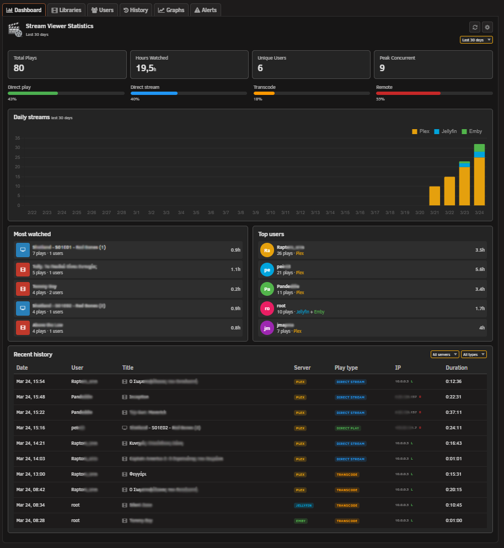Click the Plex orange legend swatch
Image resolution: width=504 pixels, height=548 pixels.
click(415, 131)
